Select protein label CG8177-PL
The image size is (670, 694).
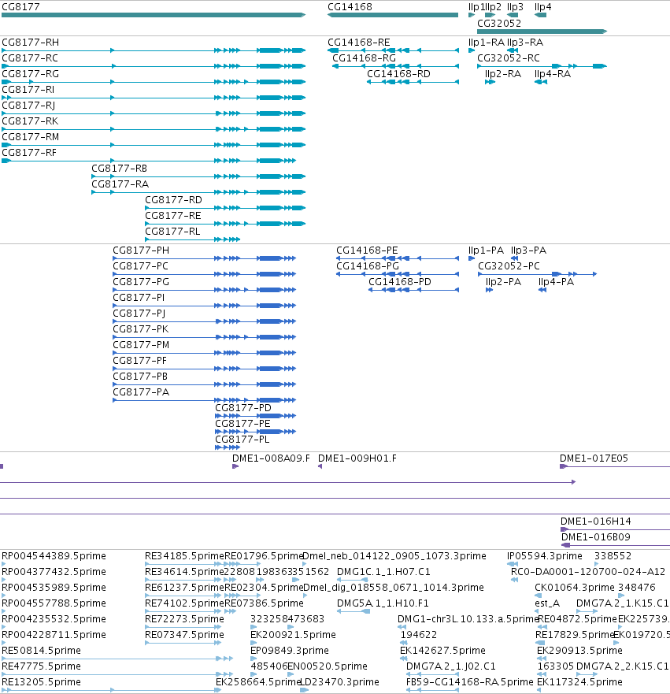[242, 440]
